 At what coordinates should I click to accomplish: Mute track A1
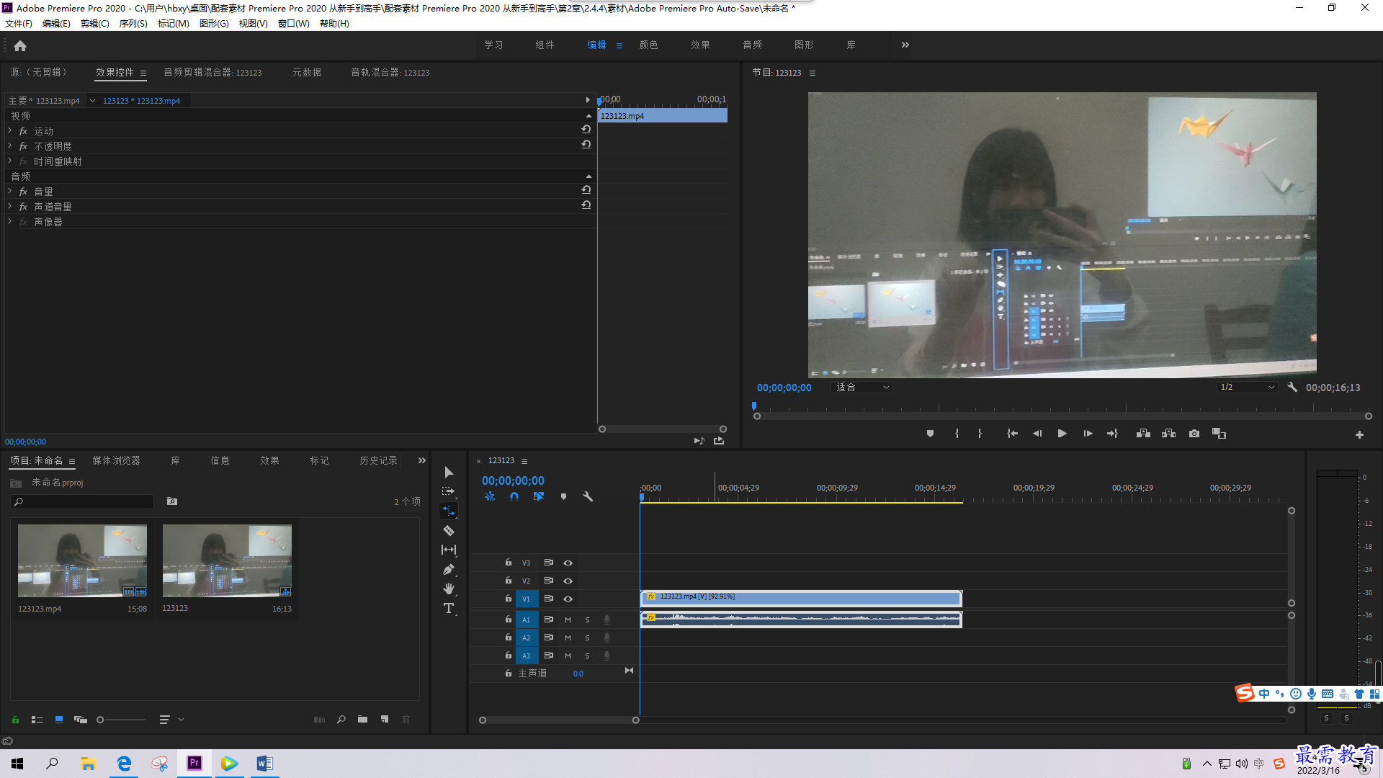click(x=568, y=620)
